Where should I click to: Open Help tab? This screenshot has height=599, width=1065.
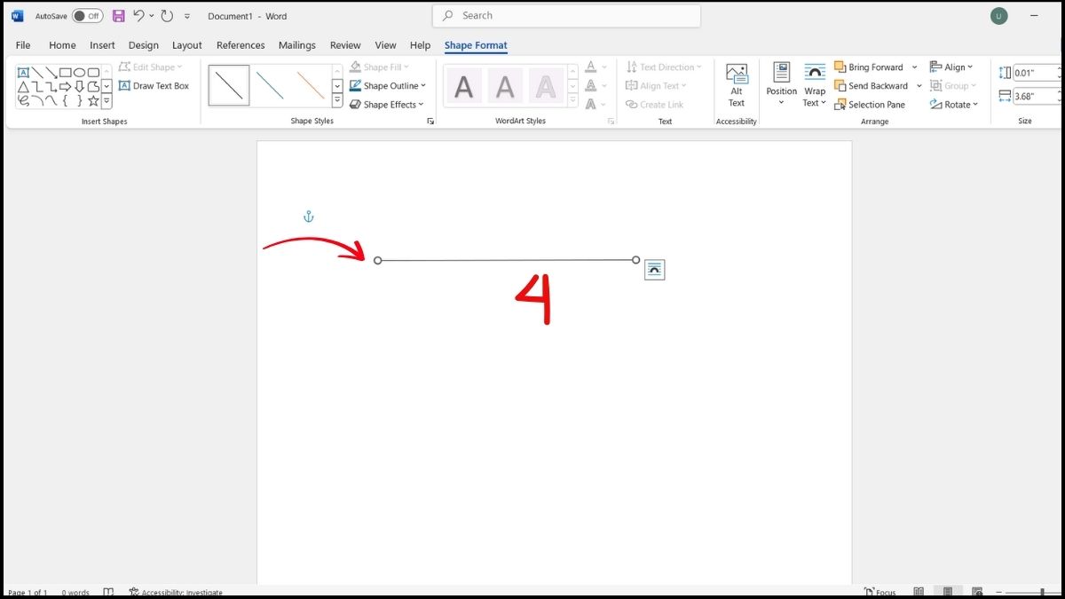click(x=420, y=45)
